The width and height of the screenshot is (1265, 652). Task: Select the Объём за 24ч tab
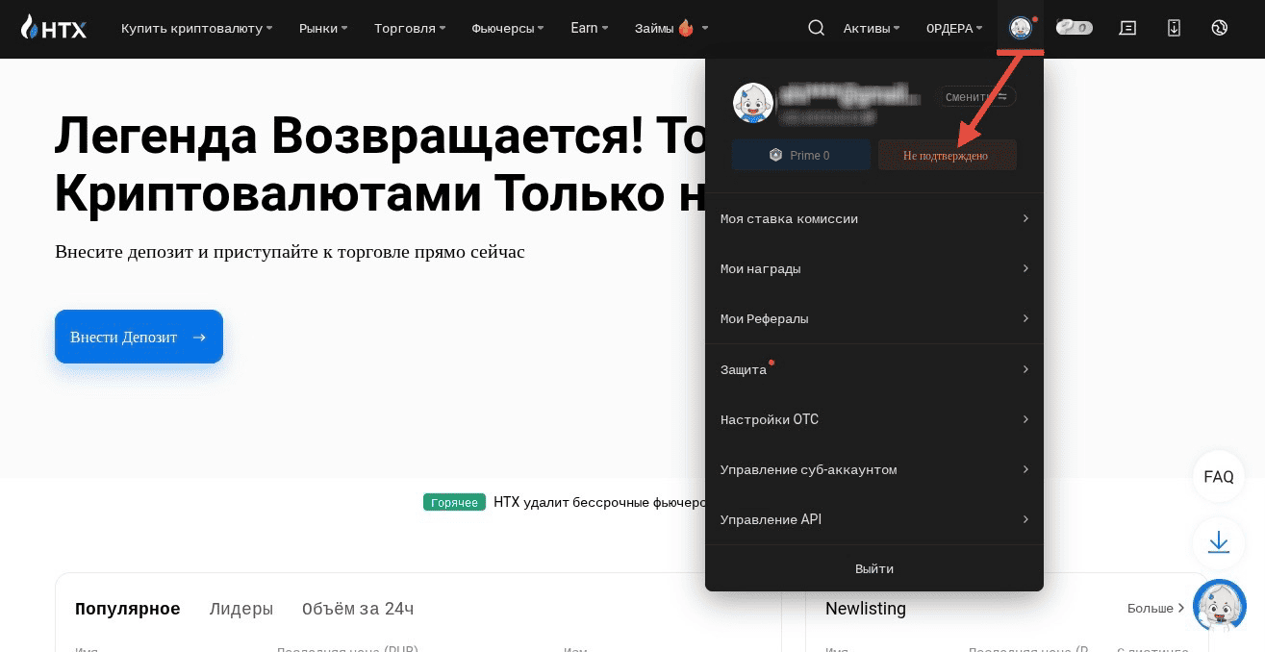pos(358,609)
